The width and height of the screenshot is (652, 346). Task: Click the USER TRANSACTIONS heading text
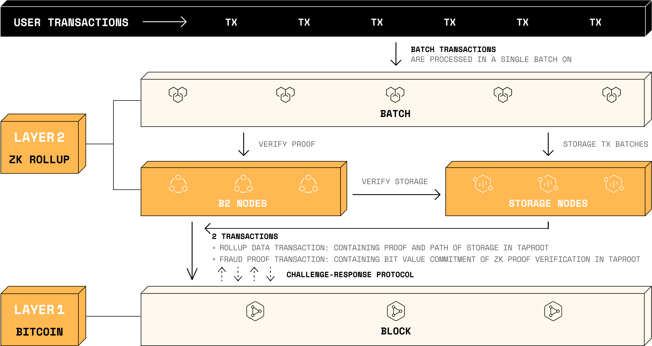coord(71,22)
